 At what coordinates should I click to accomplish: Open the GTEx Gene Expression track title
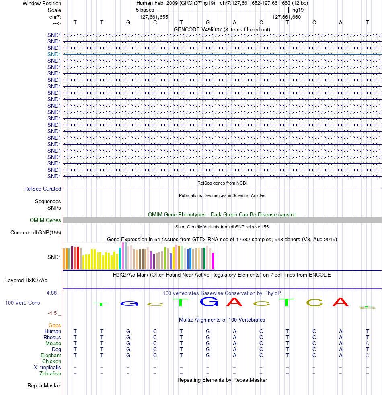point(222,239)
